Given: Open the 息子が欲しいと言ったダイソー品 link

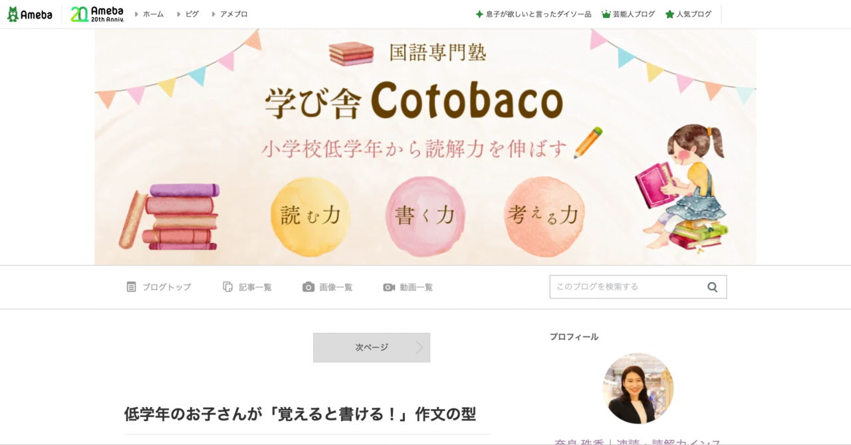Looking at the screenshot, I should (539, 14).
